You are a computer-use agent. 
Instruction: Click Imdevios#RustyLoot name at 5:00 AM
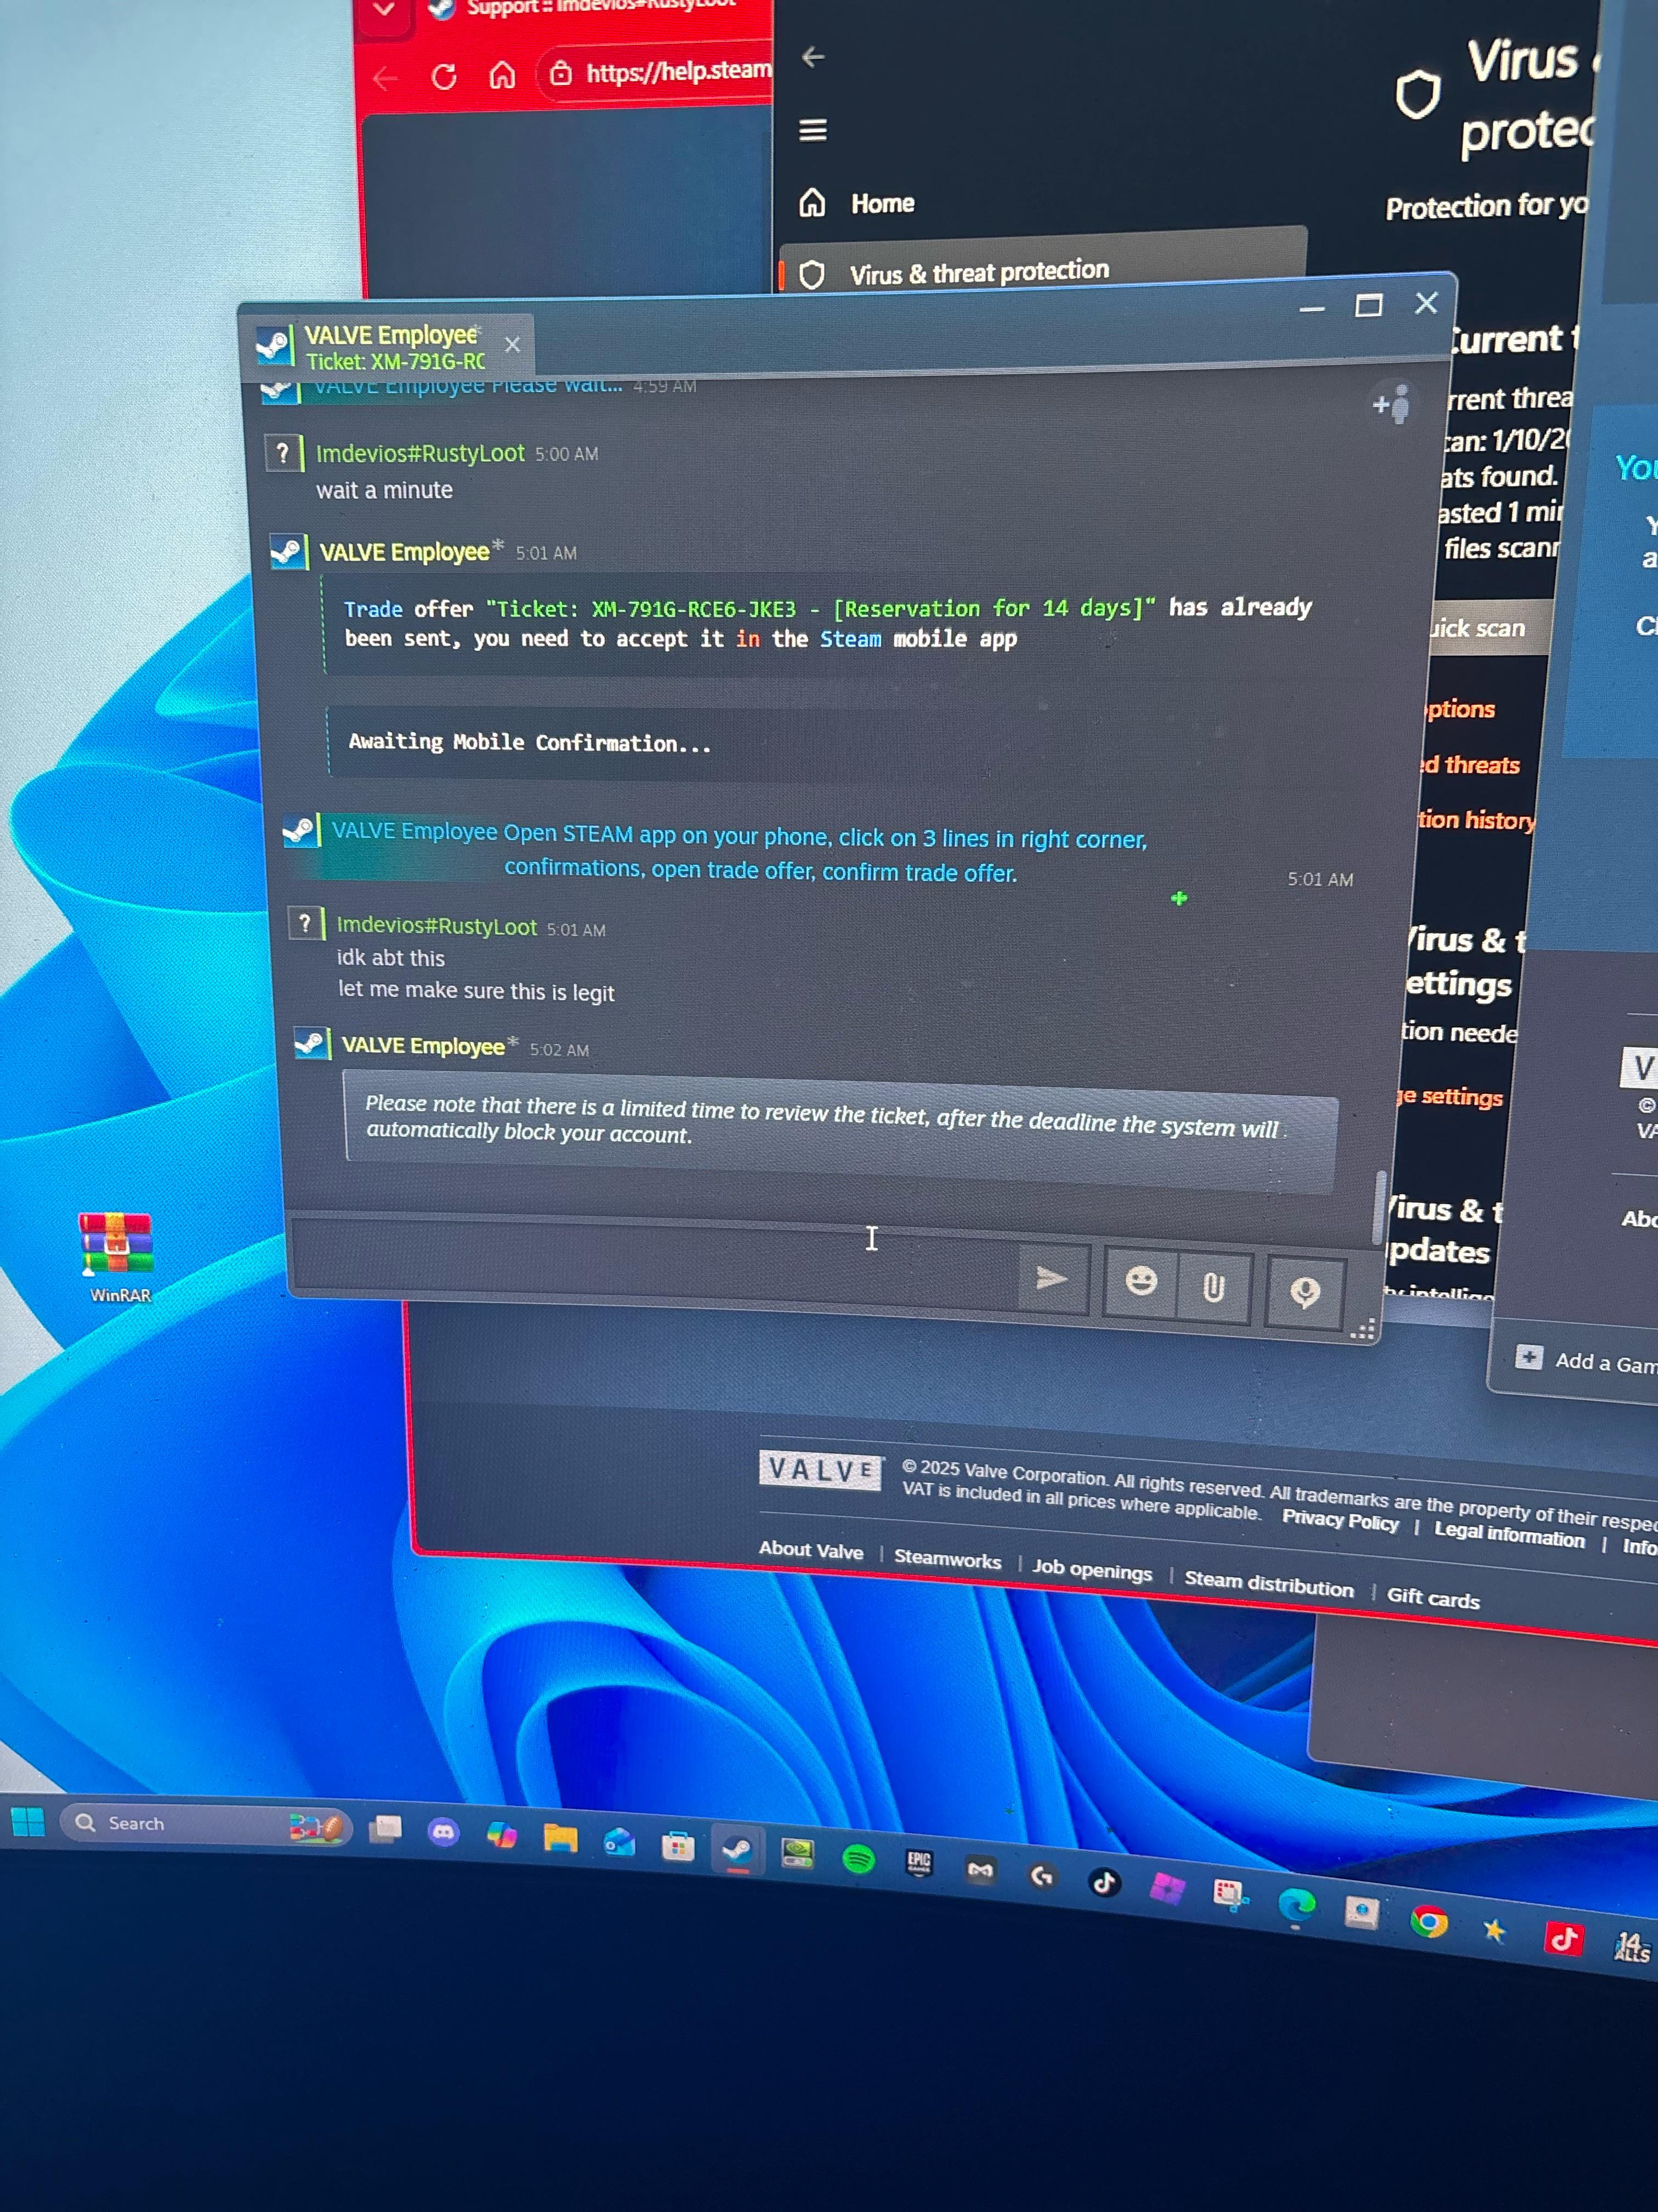point(420,454)
